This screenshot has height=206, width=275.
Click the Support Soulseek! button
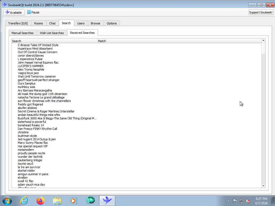click(261, 12)
